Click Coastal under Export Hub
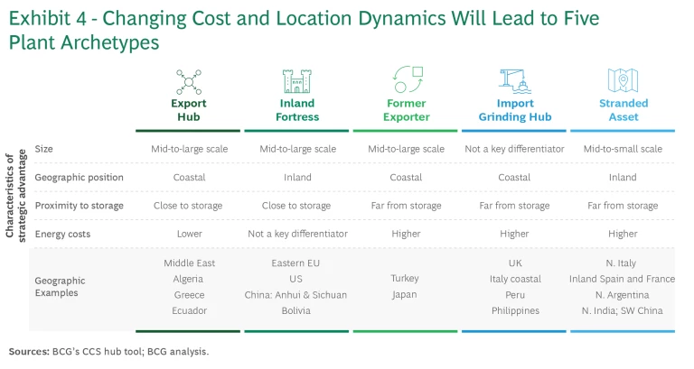The width and height of the screenshot is (694, 369). (189, 177)
